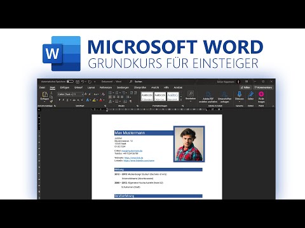Toggle the Automatisches Speichern switch
Viewport: 305px width, 228px height.
tap(70, 82)
